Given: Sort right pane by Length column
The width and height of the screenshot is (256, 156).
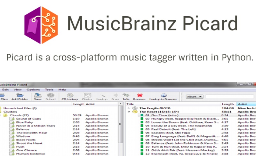Looking at the screenshot, I should [x=228, y=104].
